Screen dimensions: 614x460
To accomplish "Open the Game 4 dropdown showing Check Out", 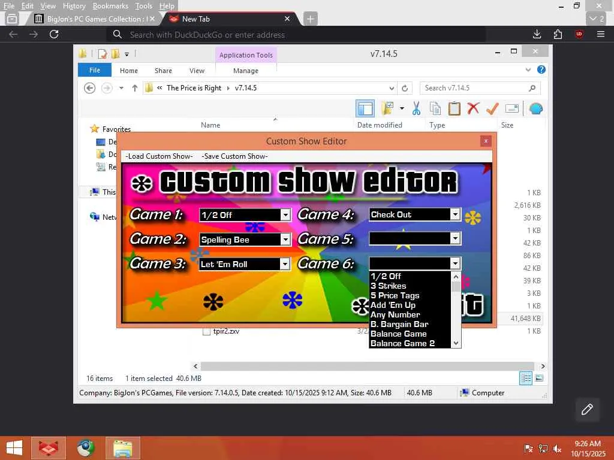I will 455,214.
